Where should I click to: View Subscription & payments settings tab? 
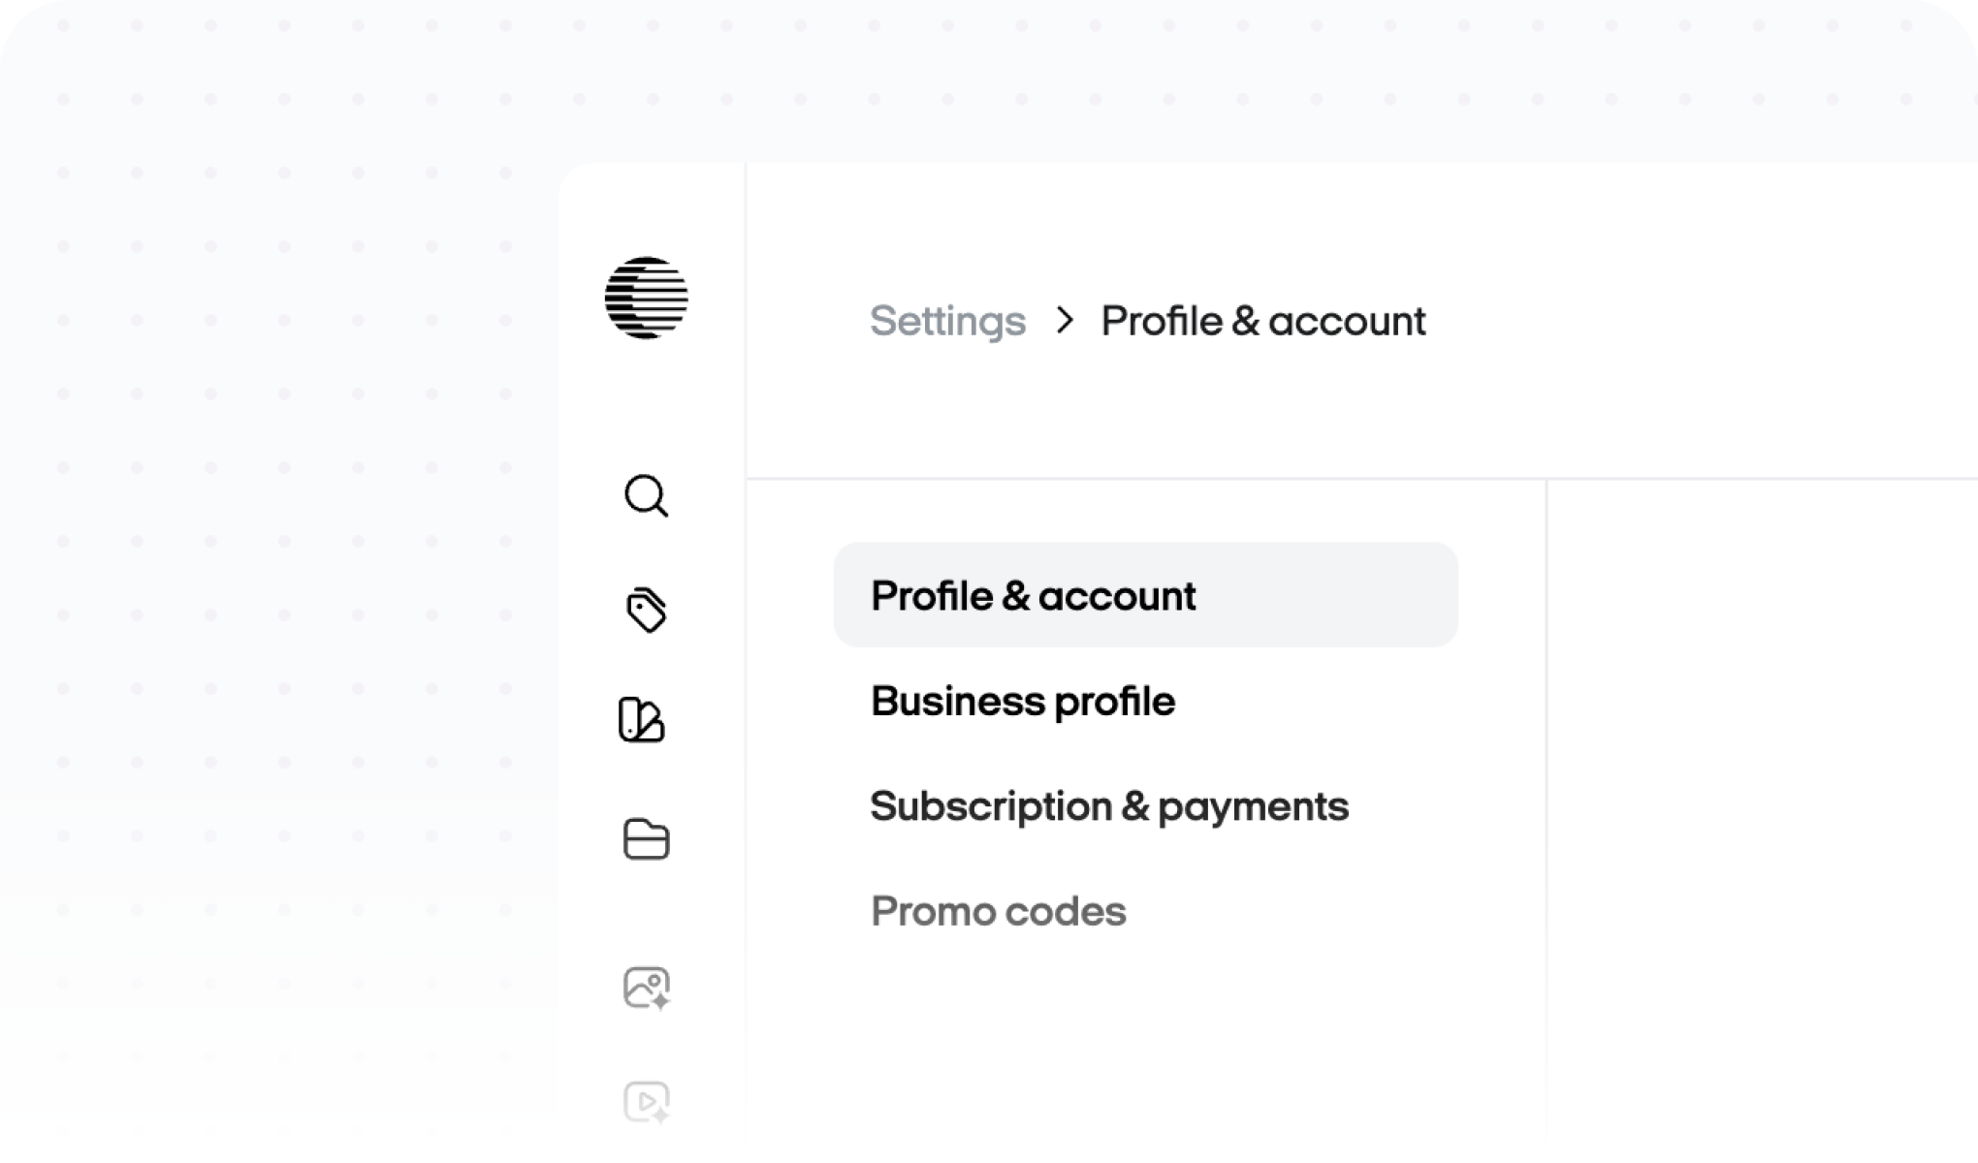(x=1109, y=806)
